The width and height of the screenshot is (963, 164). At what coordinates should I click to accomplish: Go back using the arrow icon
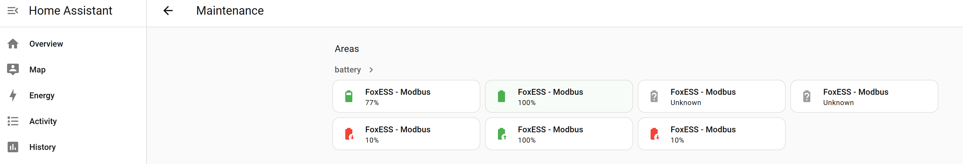point(168,11)
